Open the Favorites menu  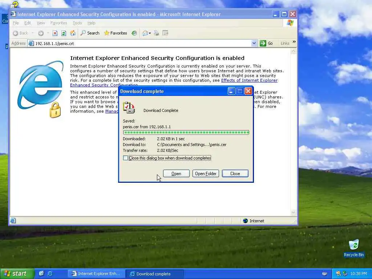(x=58, y=23)
